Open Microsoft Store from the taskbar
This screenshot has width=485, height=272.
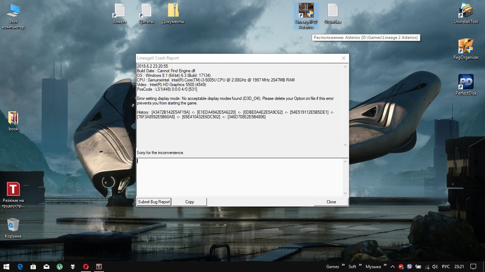[33, 266]
